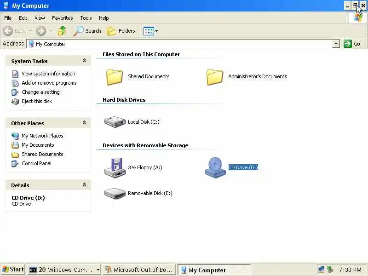Click the Change a setting link
Image resolution: width=368 pixels, height=276 pixels.
[x=40, y=92]
